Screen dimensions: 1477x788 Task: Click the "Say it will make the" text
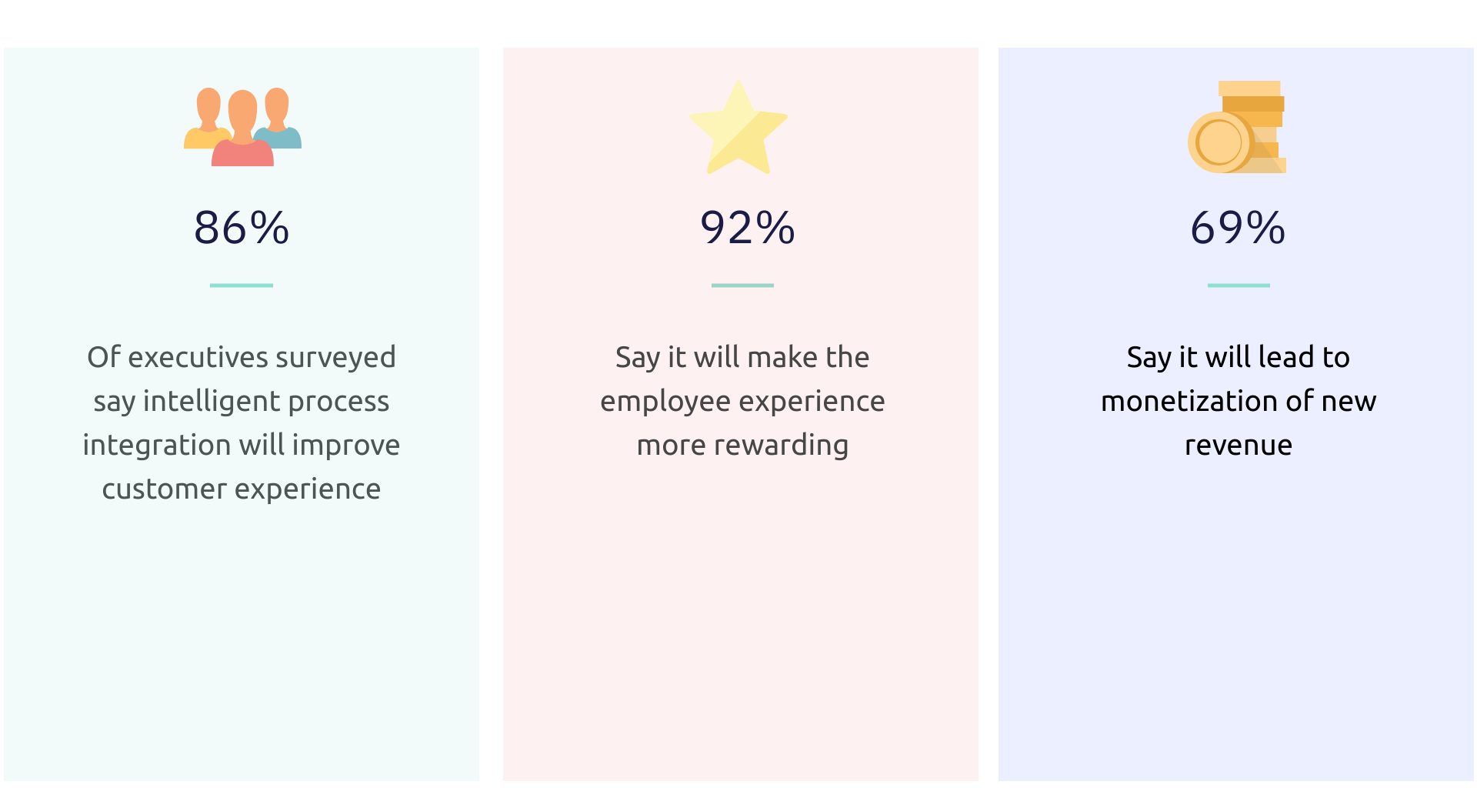(x=742, y=357)
